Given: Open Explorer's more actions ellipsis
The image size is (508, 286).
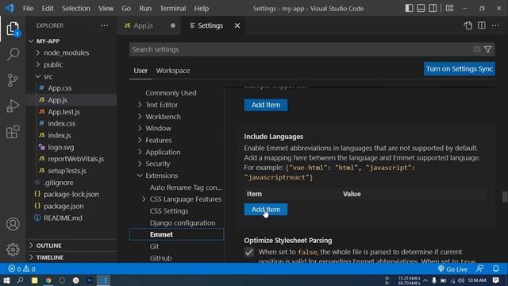Looking at the screenshot, I should pyautogui.click(x=104, y=25).
